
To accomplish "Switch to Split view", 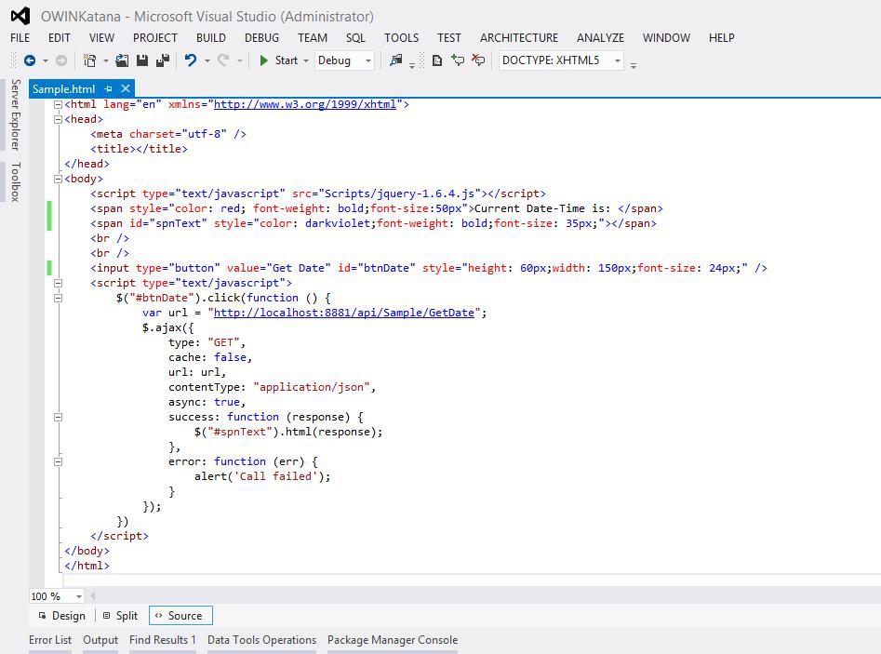I will point(120,616).
